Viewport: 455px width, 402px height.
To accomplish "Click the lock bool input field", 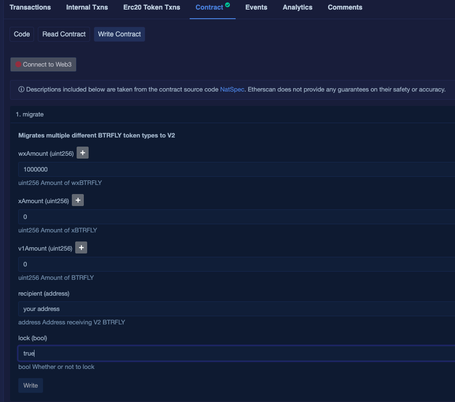I will [x=237, y=353].
